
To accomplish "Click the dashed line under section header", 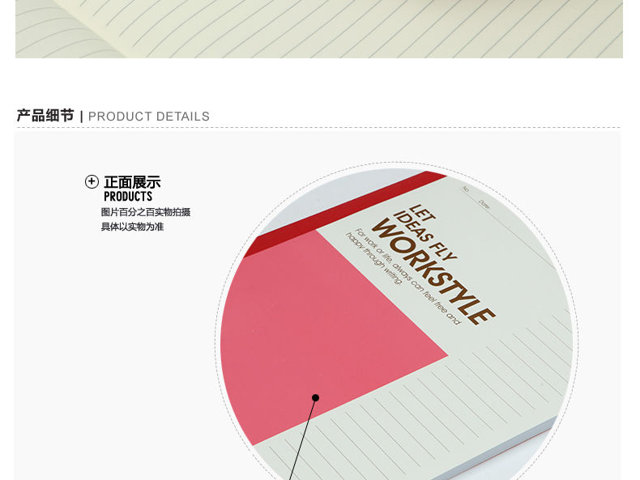I will 318,128.
